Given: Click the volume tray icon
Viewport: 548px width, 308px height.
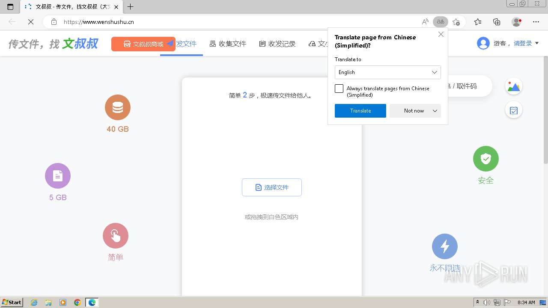Looking at the screenshot, I should [x=487, y=302].
